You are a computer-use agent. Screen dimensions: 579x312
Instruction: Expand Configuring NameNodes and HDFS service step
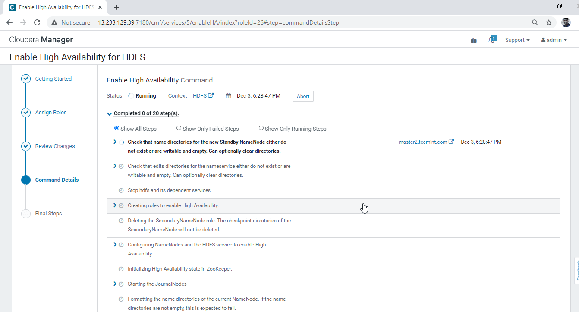115,244
